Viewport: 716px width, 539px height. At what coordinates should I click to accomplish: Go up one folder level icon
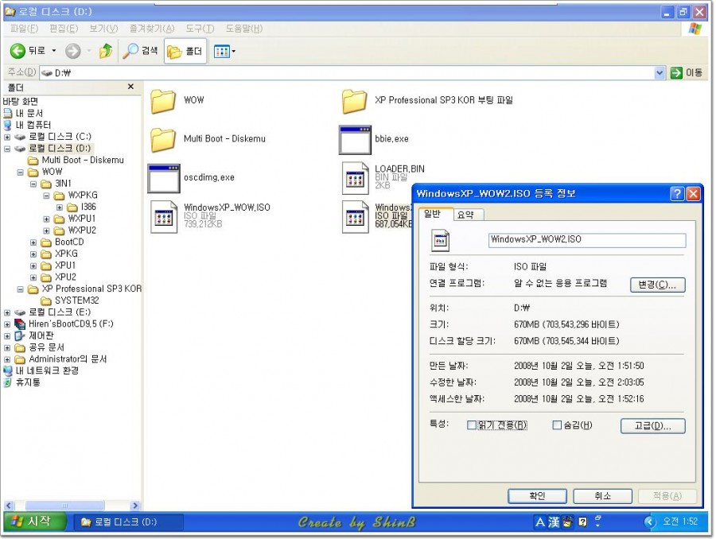pos(106,51)
